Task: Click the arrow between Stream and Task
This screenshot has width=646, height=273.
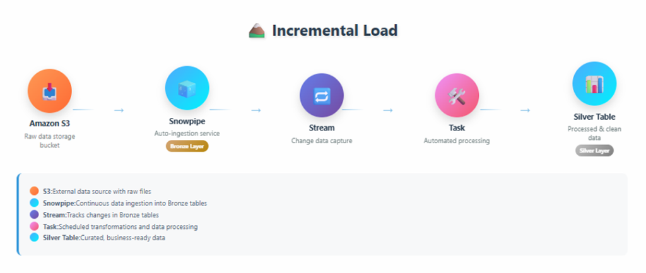Action: (388, 110)
